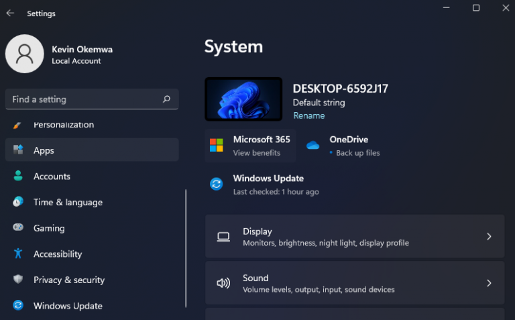The height and width of the screenshot is (320, 515).
Task: Click the Privacy & security shield icon
Action: click(x=18, y=279)
